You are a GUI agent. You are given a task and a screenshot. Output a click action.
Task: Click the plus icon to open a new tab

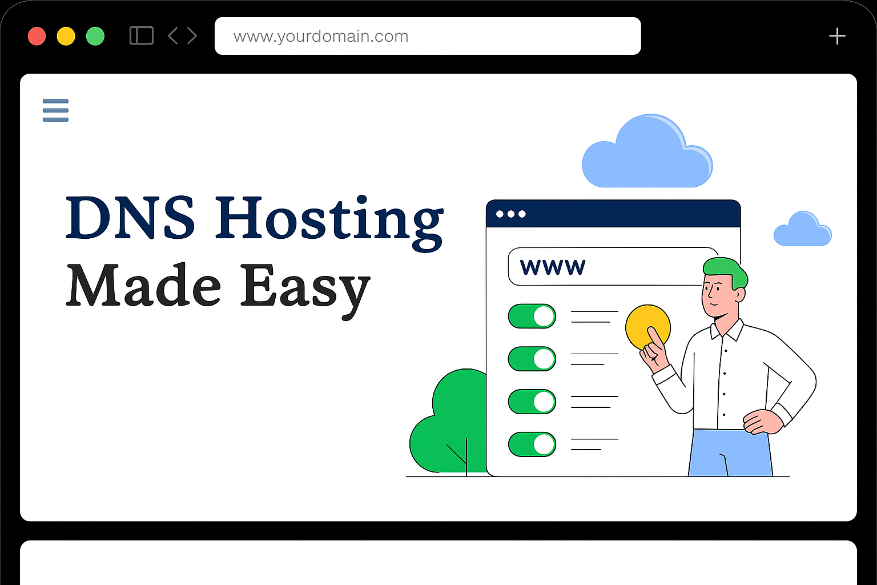click(x=837, y=35)
